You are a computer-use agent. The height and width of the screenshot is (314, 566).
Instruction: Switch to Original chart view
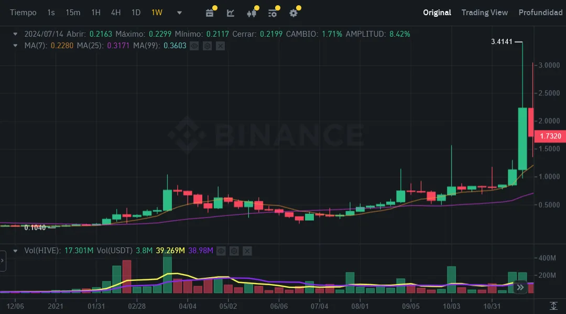[x=437, y=13]
